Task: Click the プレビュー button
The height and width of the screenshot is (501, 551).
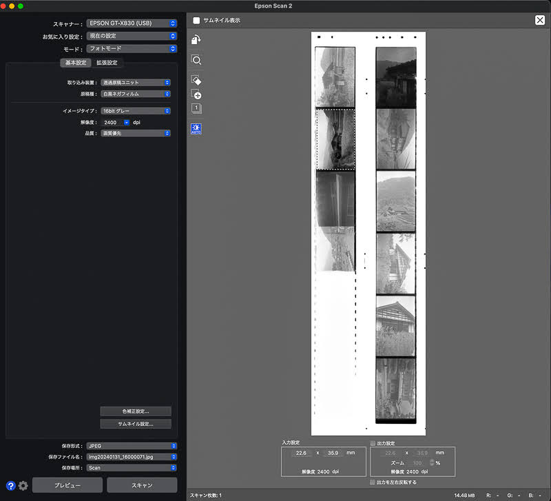Action: pyautogui.click(x=67, y=485)
